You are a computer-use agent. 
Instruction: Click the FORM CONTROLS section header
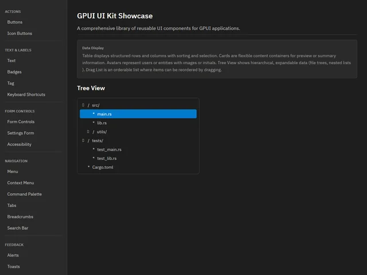click(19, 111)
